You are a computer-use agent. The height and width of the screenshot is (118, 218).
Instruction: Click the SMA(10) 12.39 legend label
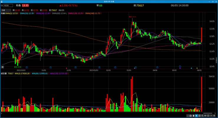[x=27, y=13]
